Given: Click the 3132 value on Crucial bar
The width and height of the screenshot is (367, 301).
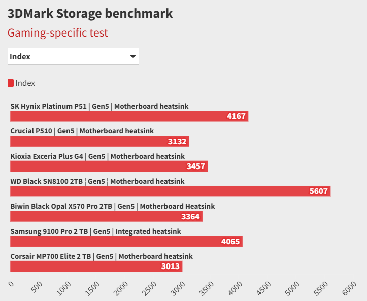Looking at the screenshot, I should tap(178, 142).
